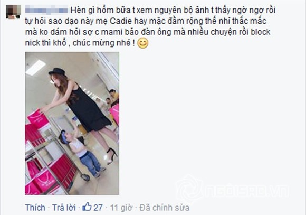Viewport: 306px width, 215px height.
Task: Open the 11 giờ timestamp link
Action: click(121, 208)
